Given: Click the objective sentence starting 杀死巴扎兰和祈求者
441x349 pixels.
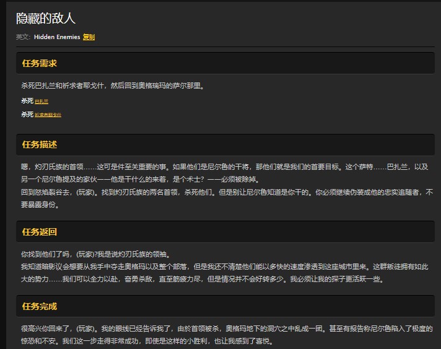Looking at the screenshot, I should click(x=113, y=86).
